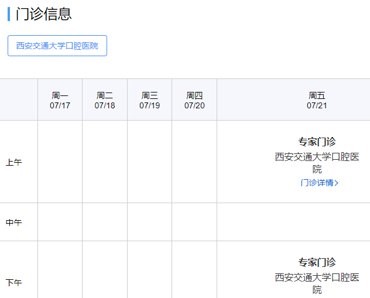Click the 周一 07/17 column header
Image resolution: width=370 pixels, height=298 pixels.
pyautogui.click(x=60, y=100)
